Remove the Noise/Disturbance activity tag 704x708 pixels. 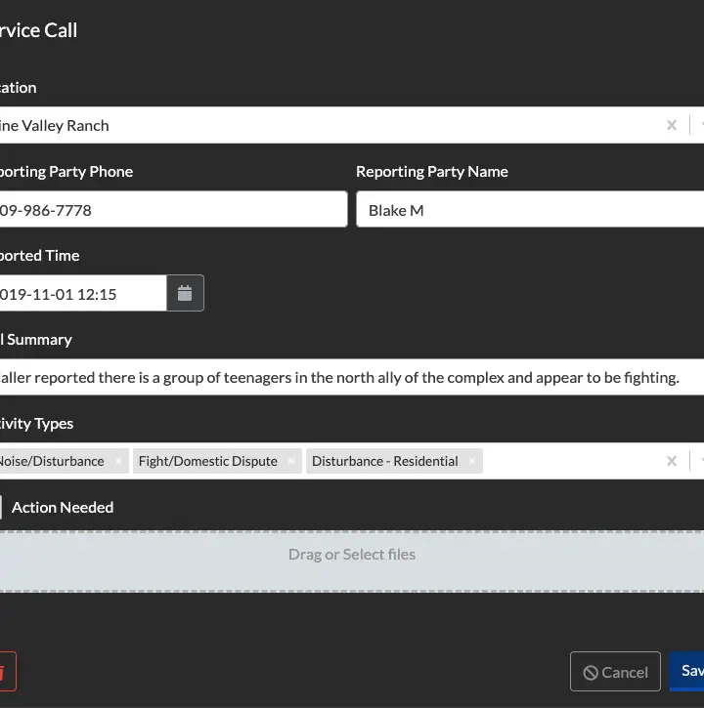click(x=118, y=461)
